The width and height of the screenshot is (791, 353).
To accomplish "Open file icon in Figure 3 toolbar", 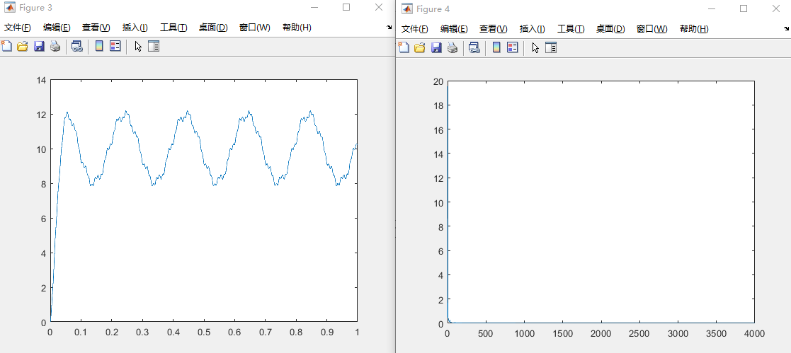I will click(22, 47).
